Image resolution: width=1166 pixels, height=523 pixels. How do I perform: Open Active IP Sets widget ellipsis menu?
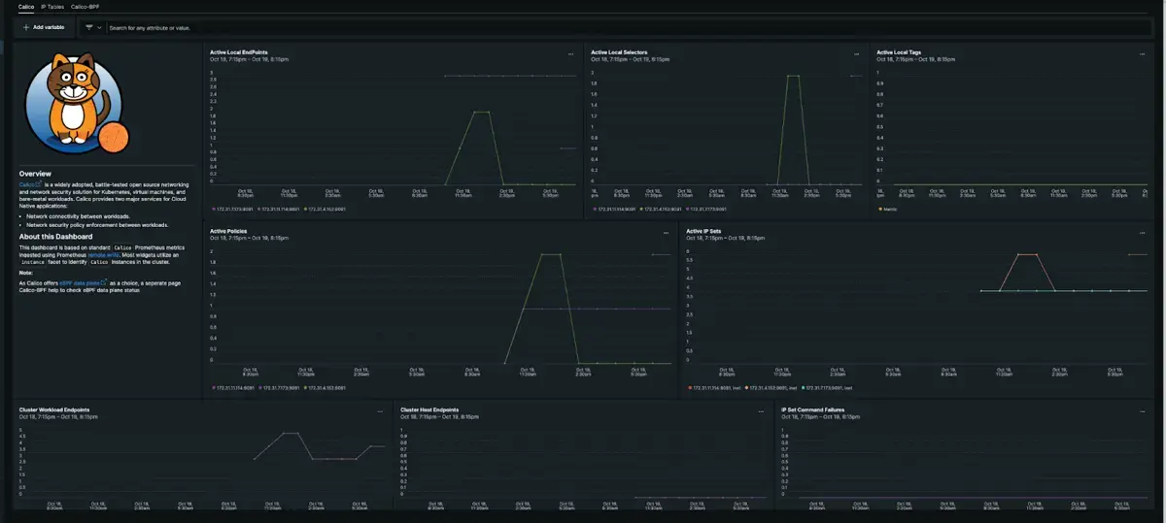tap(1142, 233)
